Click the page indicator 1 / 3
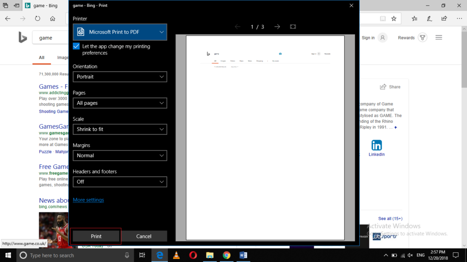 (257, 27)
